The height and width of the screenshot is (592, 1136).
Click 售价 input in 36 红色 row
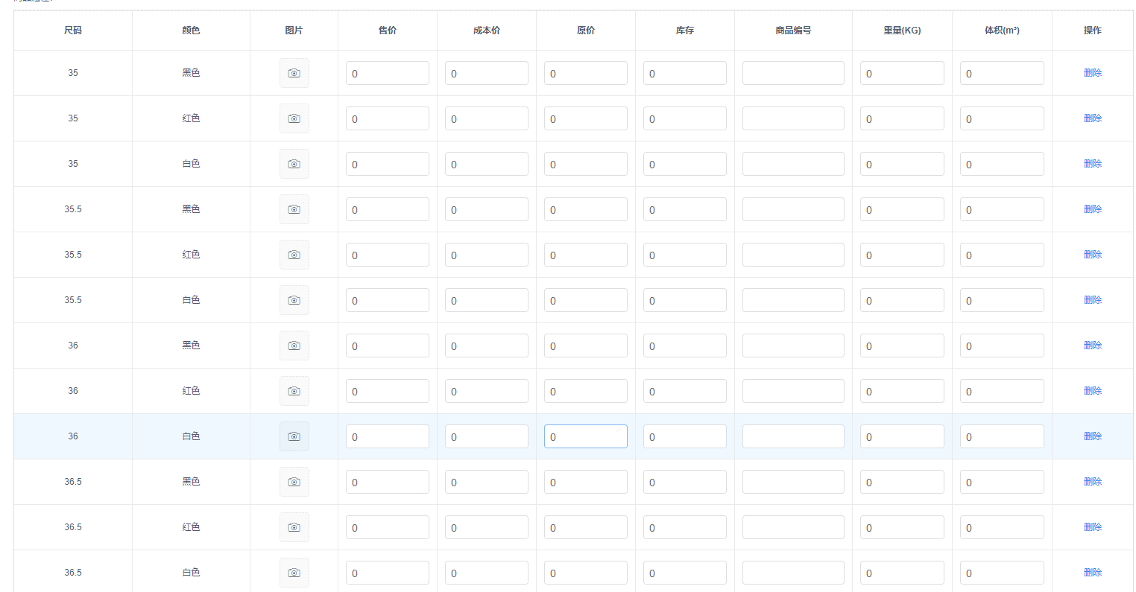[x=388, y=391]
